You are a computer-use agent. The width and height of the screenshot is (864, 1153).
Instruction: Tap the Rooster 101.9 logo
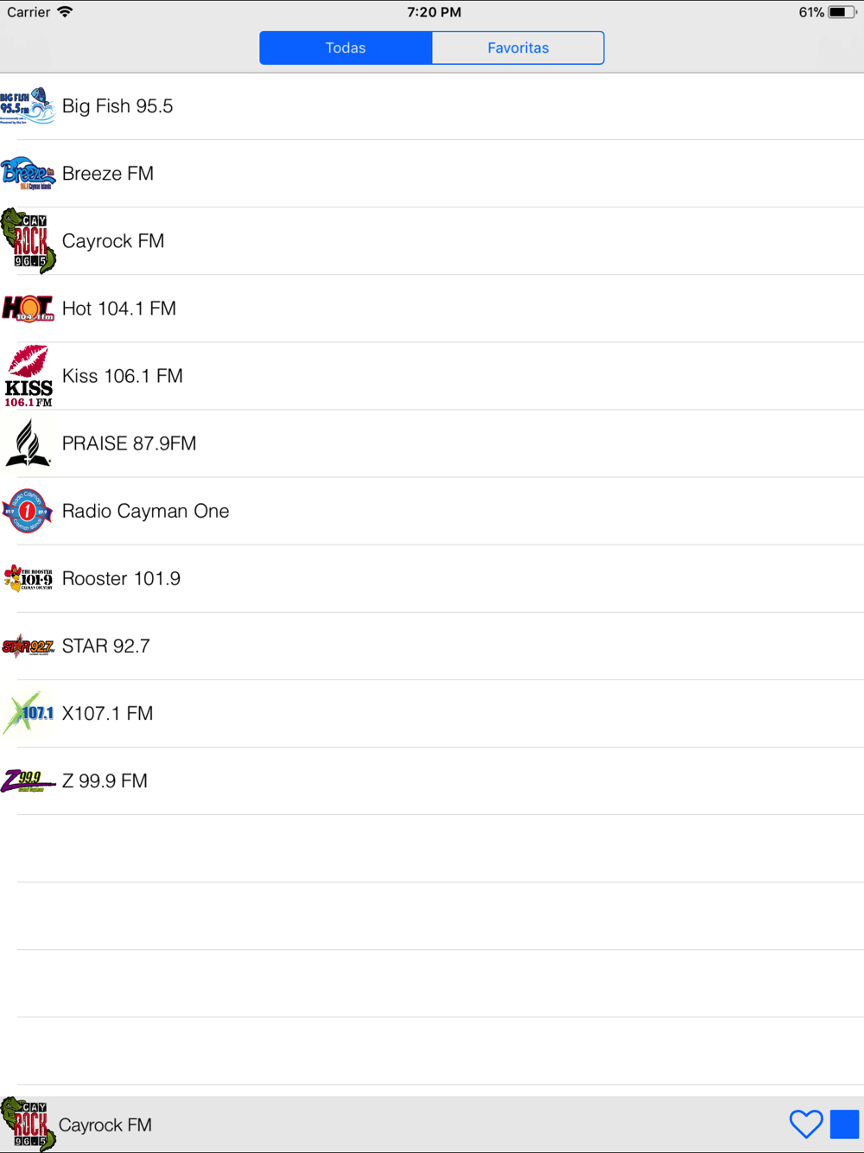28,578
